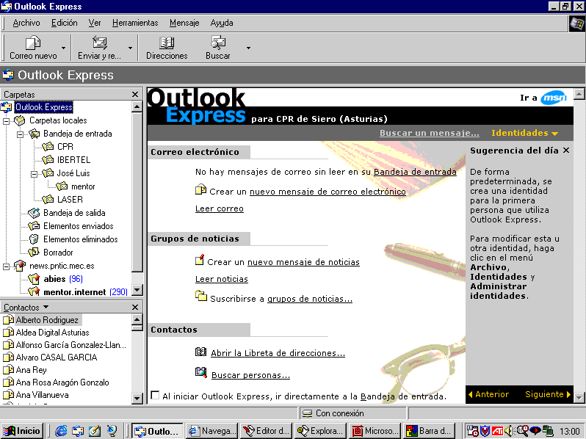Image resolution: width=586 pixels, height=439 pixels.
Task: Click contacts list scrollbar down arrow
Action: click(137, 399)
